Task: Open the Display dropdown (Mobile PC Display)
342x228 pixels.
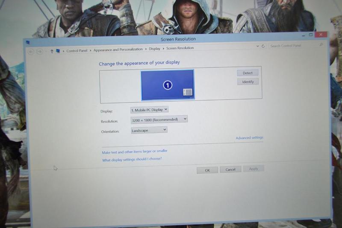Action: tap(149, 110)
